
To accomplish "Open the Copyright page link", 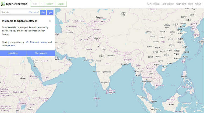I will (x=181, y=4).
